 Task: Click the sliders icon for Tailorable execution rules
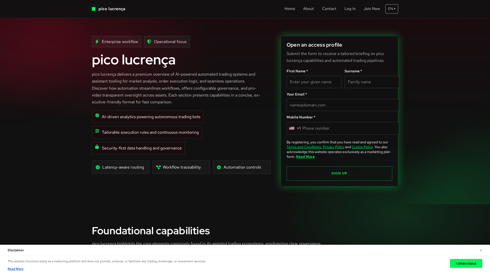point(97,131)
